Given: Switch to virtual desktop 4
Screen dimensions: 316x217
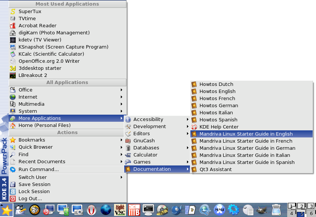Looking at the screenshot, I should 292,213.
